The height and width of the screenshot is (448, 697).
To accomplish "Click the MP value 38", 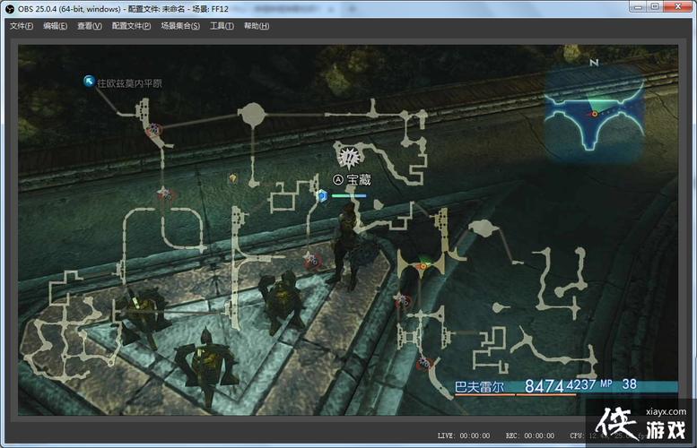I will tap(629, 384).
